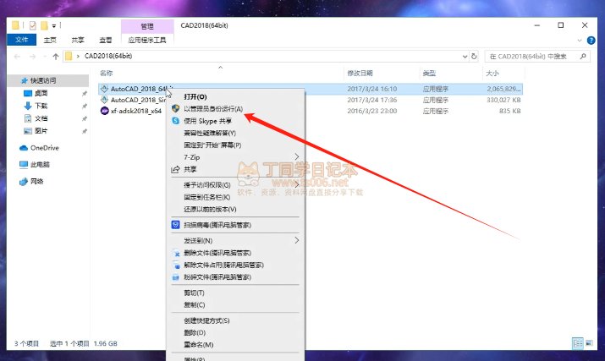Click the AutoCAD_2018_Sim file icon

tap(104, 100)
